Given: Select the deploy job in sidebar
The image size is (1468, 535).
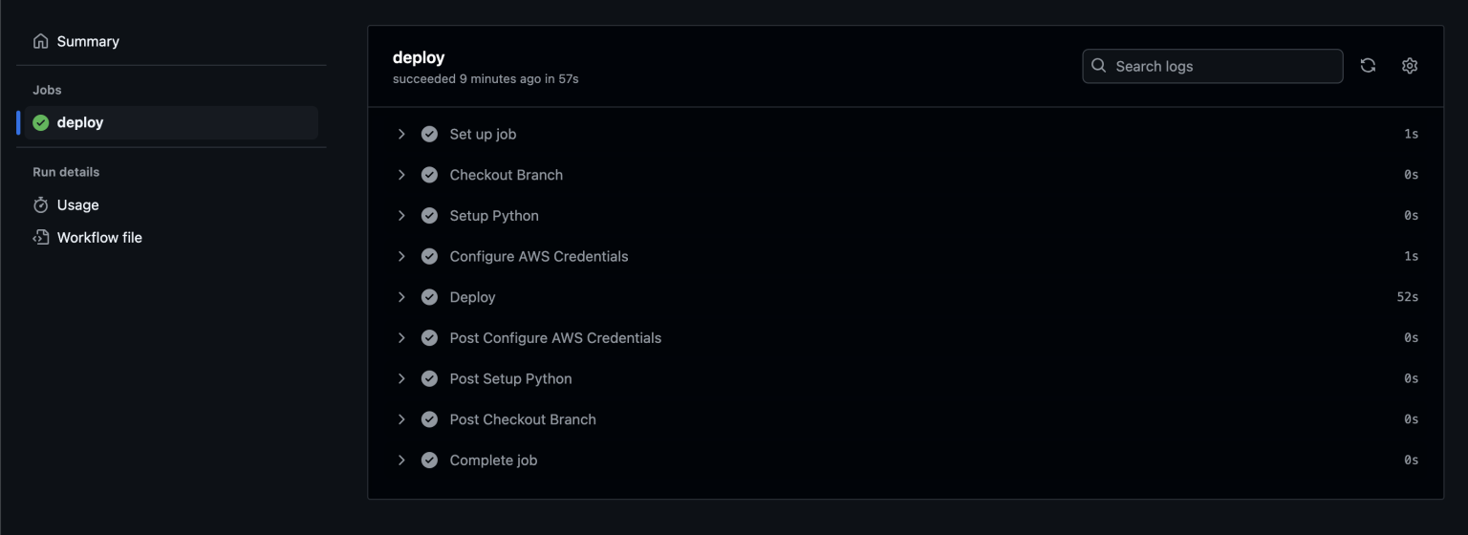Looking at the screenshot, I should [x=80, y=122].
